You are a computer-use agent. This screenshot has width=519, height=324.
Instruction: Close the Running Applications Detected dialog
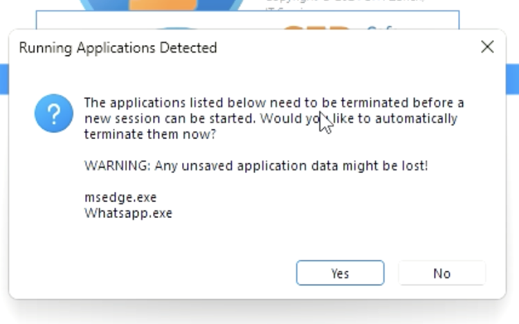(487, 47)
